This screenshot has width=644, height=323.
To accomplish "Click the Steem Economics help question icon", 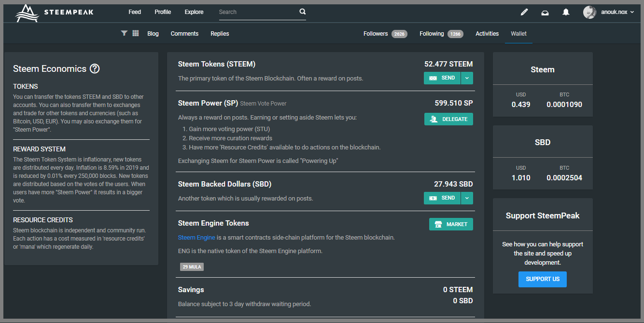I will click(x=95, y=69).
